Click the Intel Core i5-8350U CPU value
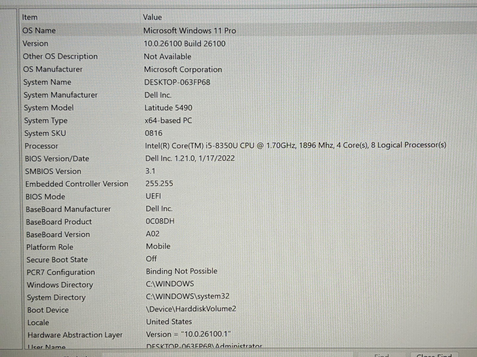 click(x=295, y=145)
